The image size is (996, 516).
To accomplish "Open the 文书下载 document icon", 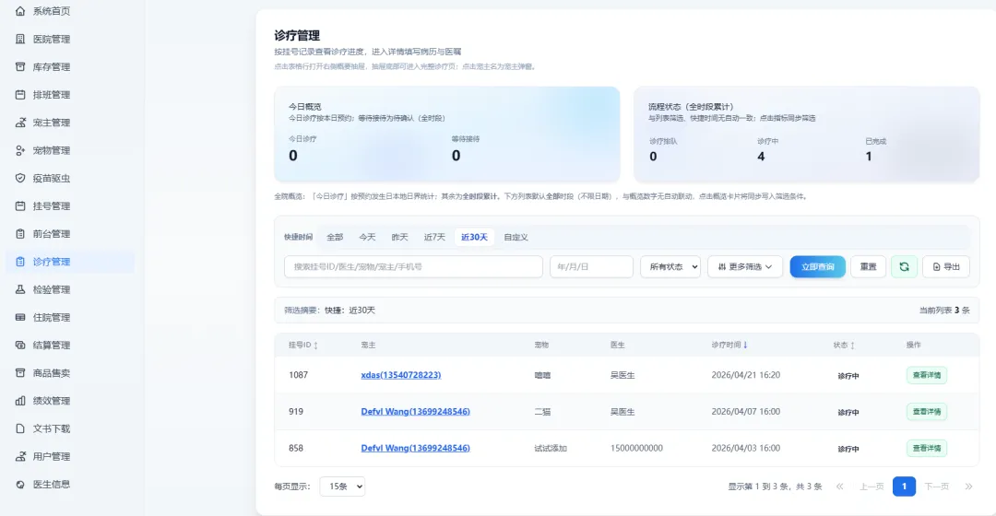I will 20,428.
